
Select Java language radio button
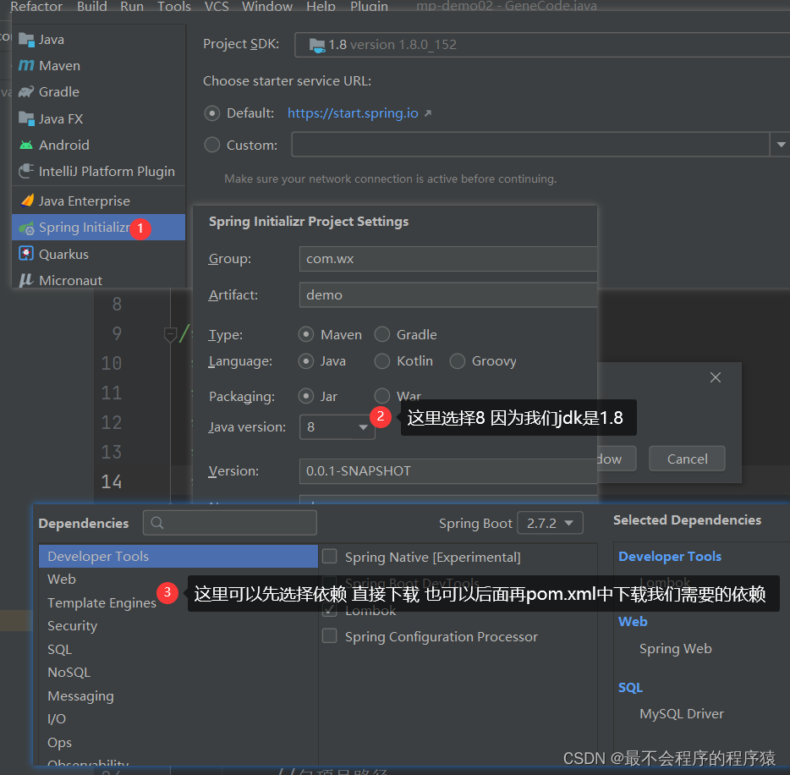point(306,360)
